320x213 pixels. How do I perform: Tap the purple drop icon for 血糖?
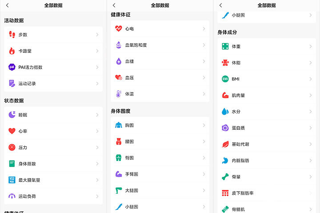coord(119,61)
